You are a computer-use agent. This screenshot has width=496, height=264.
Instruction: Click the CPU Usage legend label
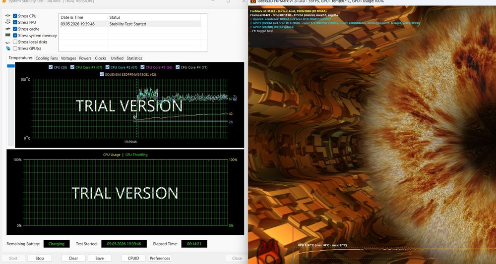click(x=112, y=155)
